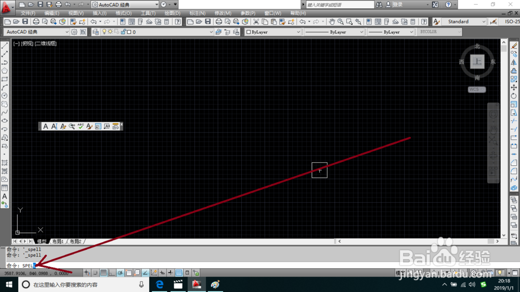The image size is (520, 292).
Task: Toggle Object Snap in status bar
Action: coord(128,273)
